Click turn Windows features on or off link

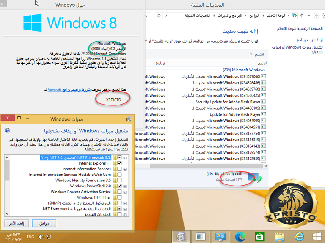coord(297,49)
